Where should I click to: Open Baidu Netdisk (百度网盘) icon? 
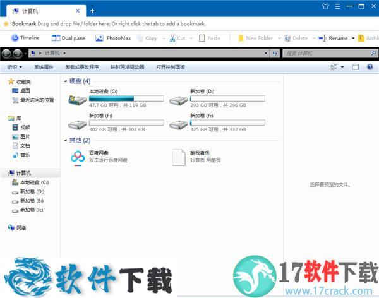tap(77, 157)
